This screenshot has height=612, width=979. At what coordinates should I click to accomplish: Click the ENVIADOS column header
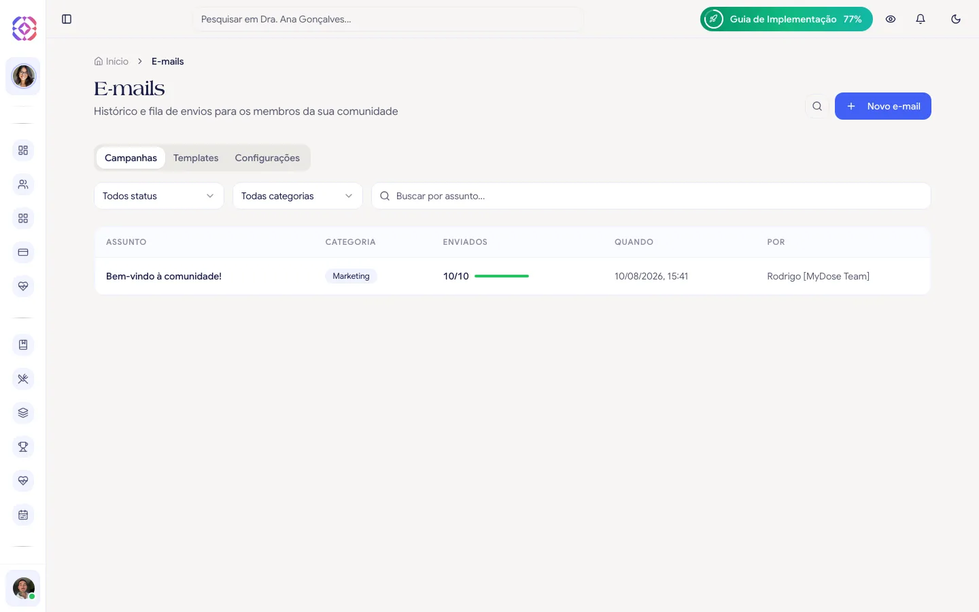pyautogui.click(x=465, y=242)
